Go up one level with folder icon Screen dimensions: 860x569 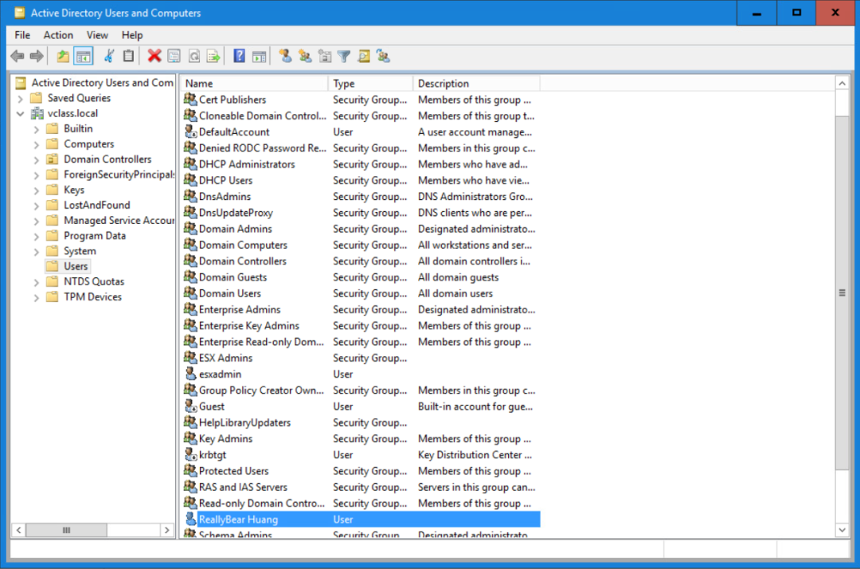coord(63,56)
